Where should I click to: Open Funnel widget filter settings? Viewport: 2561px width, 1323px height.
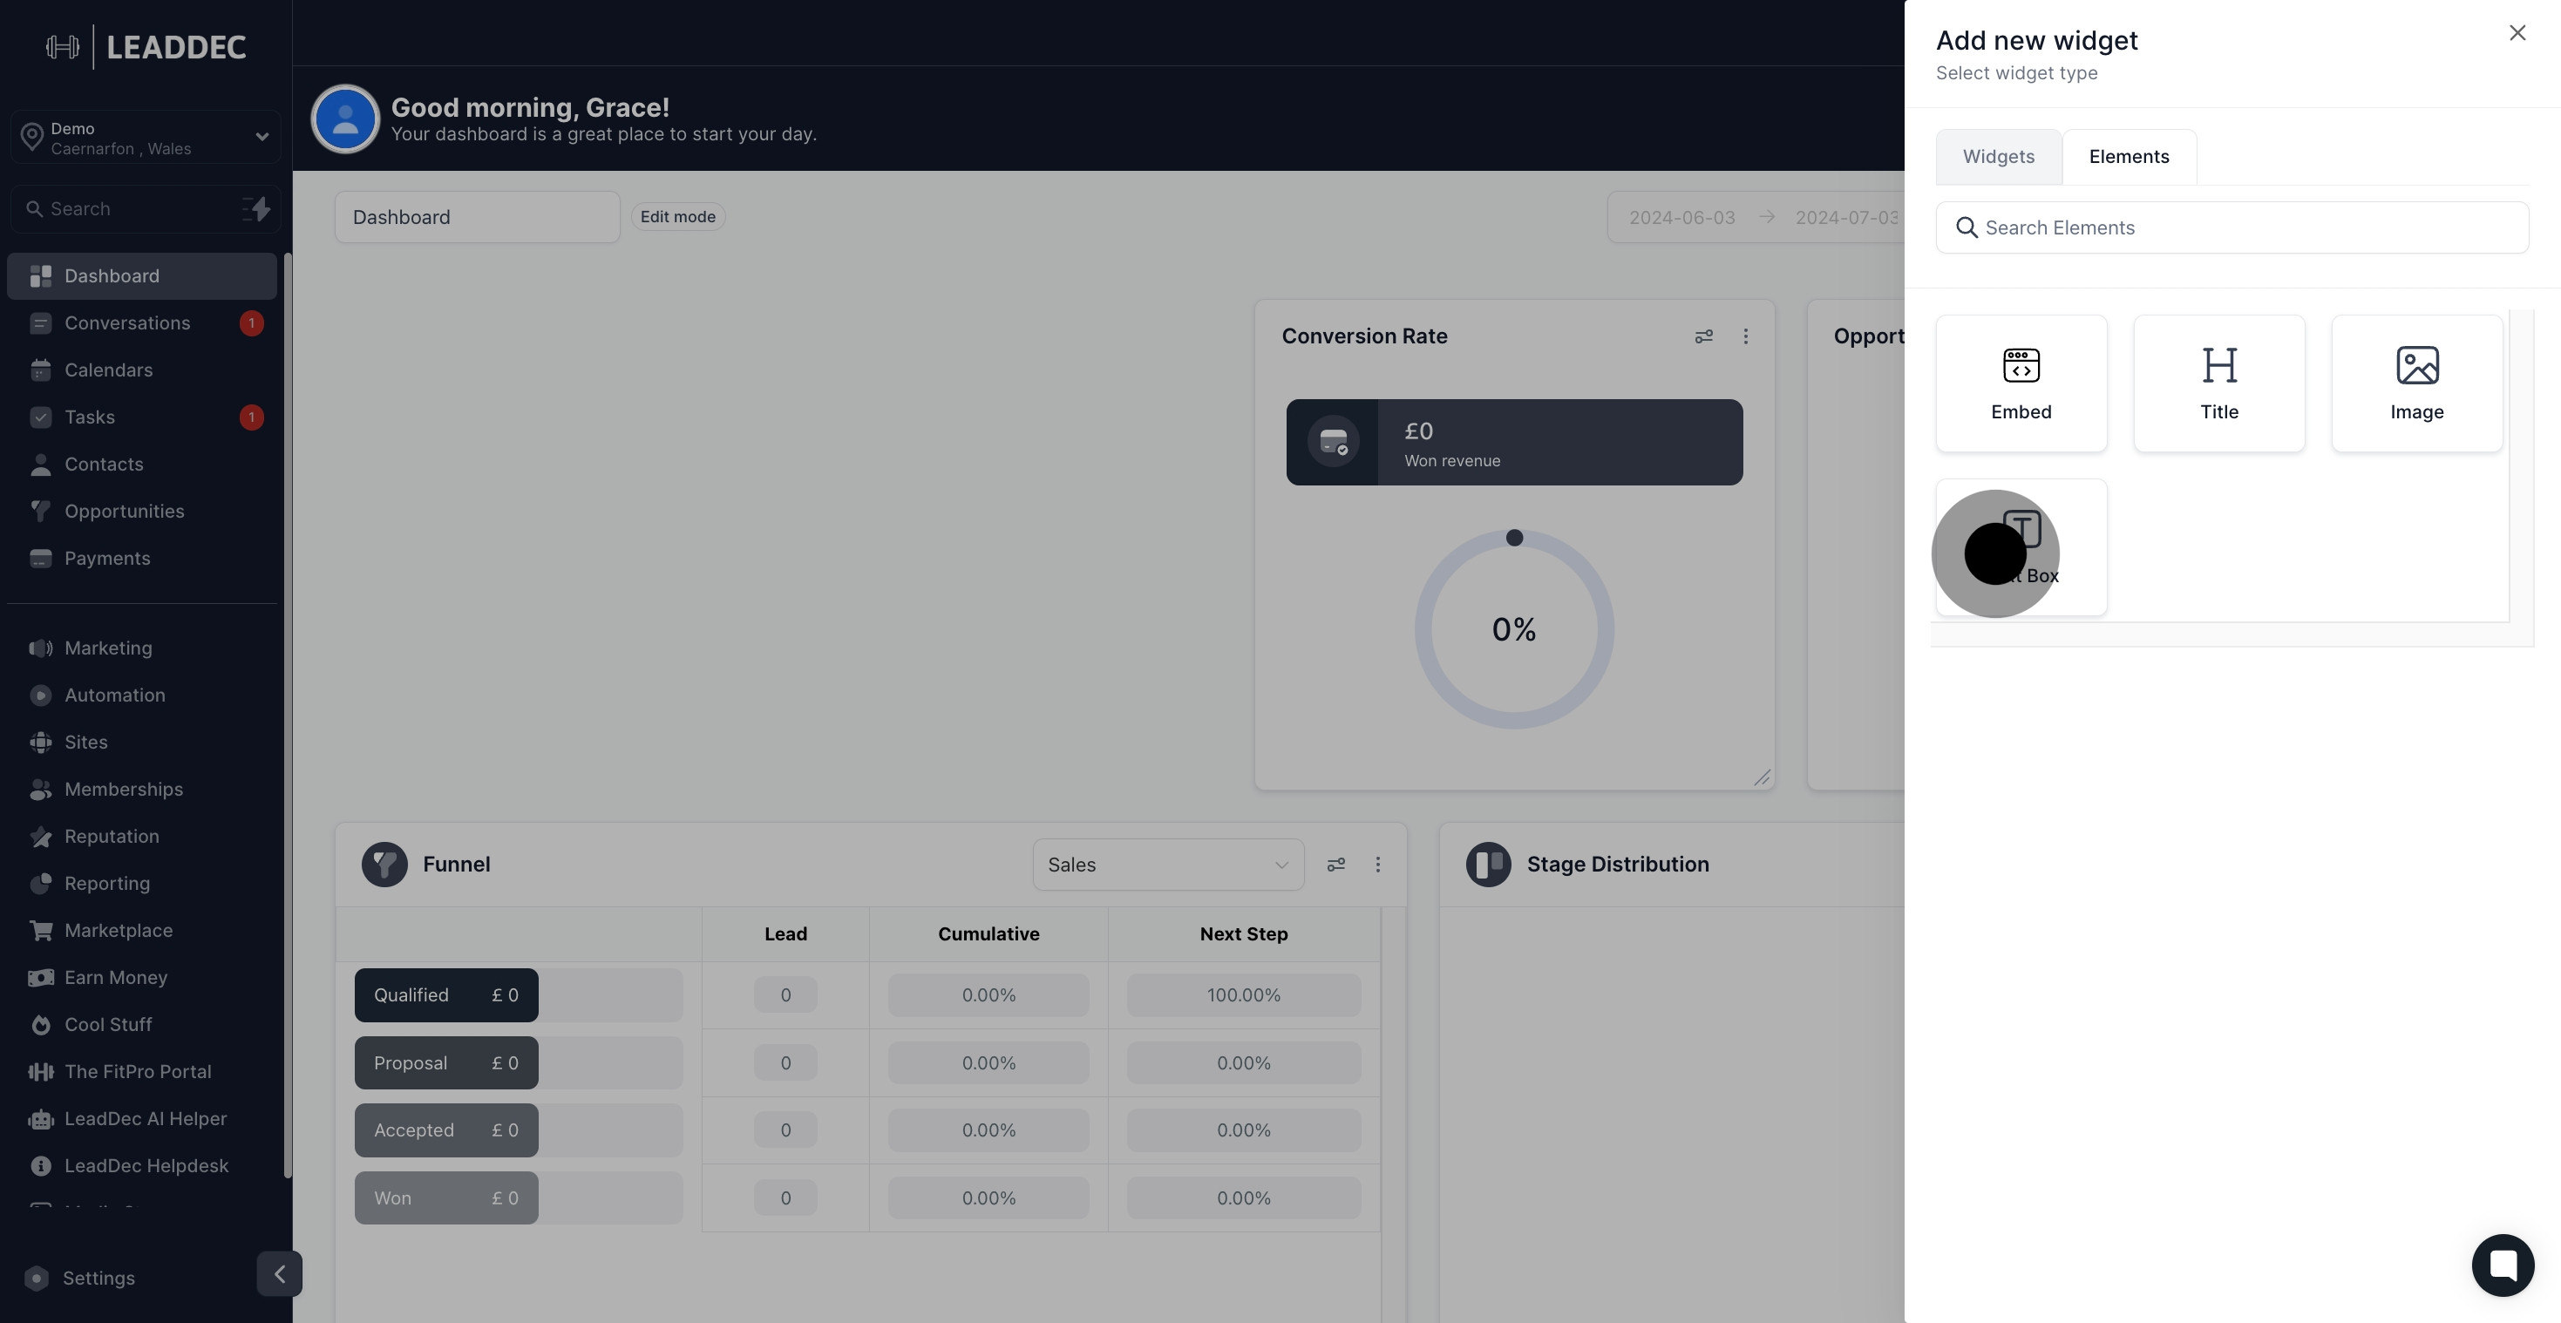[1336, 865]
